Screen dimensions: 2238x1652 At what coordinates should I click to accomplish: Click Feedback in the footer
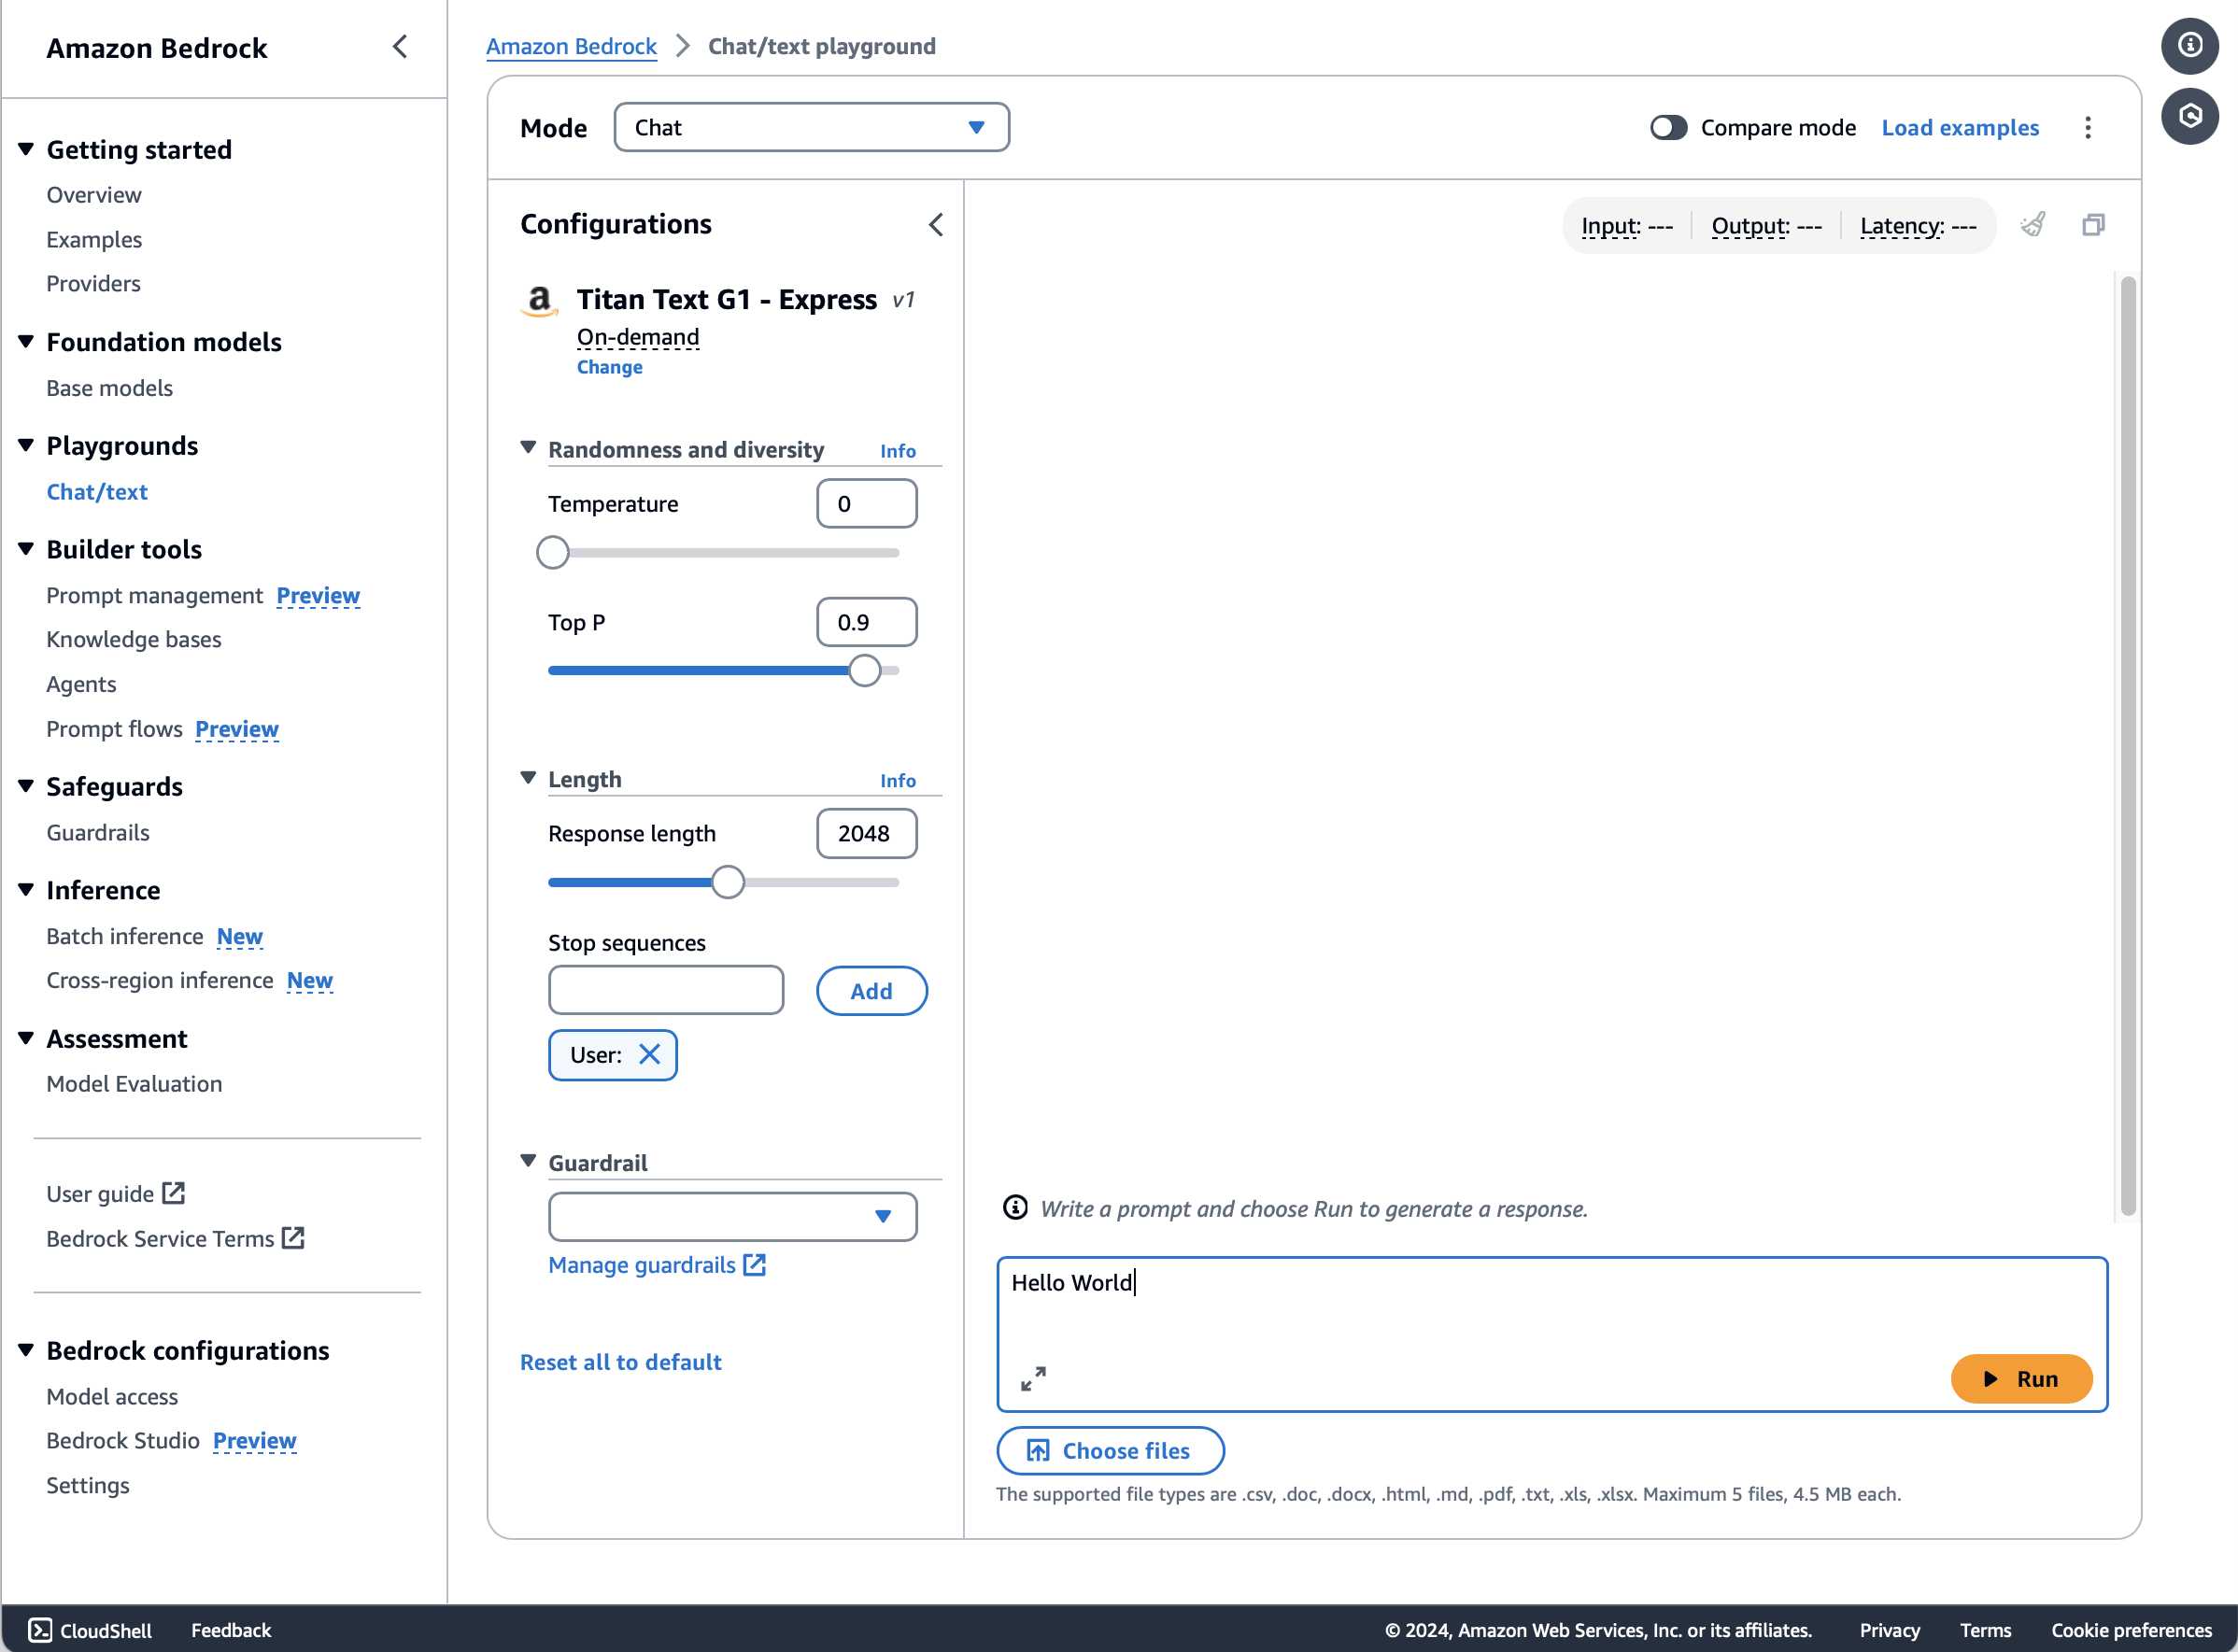231,1630
